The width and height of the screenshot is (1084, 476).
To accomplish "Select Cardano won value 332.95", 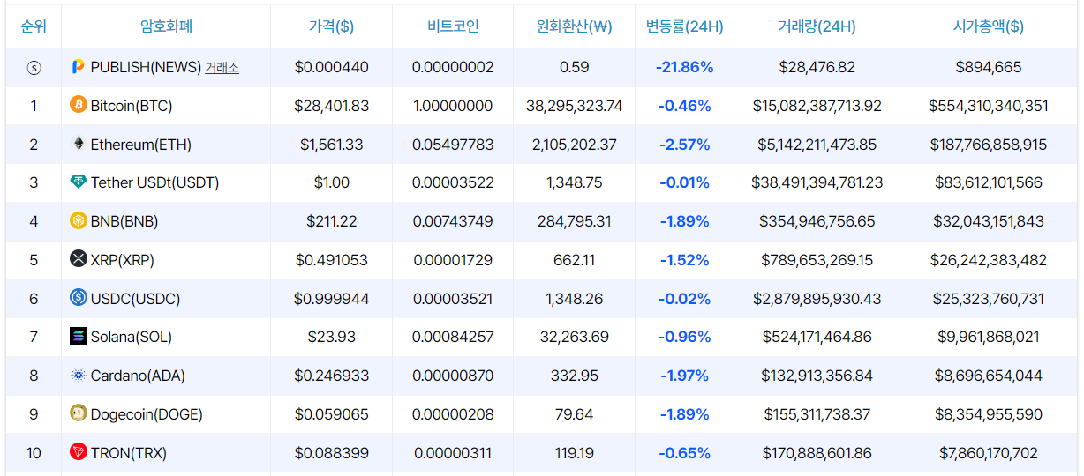I will 575,376.
